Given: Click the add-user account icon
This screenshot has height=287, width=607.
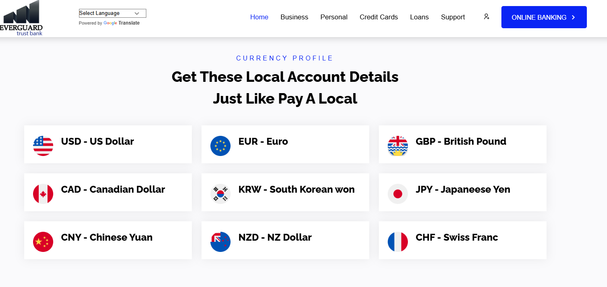Looking at the screenshot, I should point(486,17).
